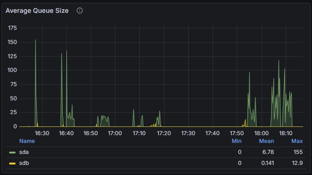Sort legend by Name column
Screen dimensions: 312x175
pyautogui.click(x=27, y=141)
